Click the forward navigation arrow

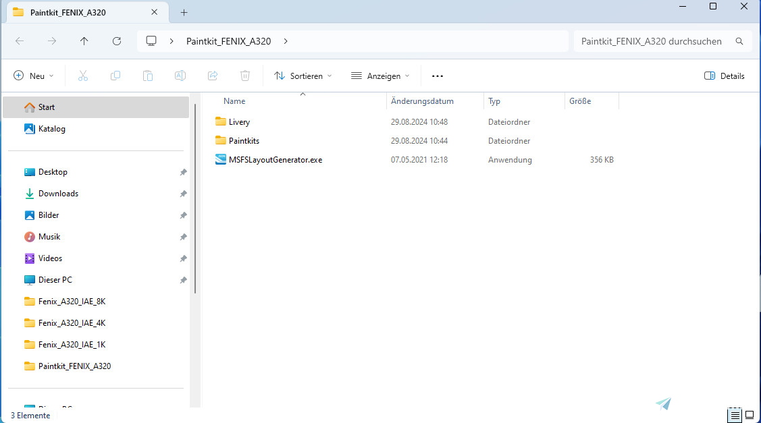click(x=52, y=41)
